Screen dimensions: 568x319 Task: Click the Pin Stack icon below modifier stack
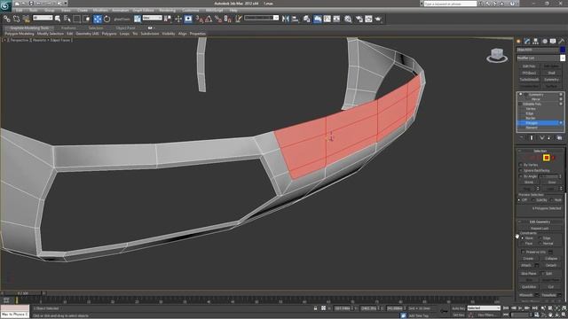[x=522, y=138]
